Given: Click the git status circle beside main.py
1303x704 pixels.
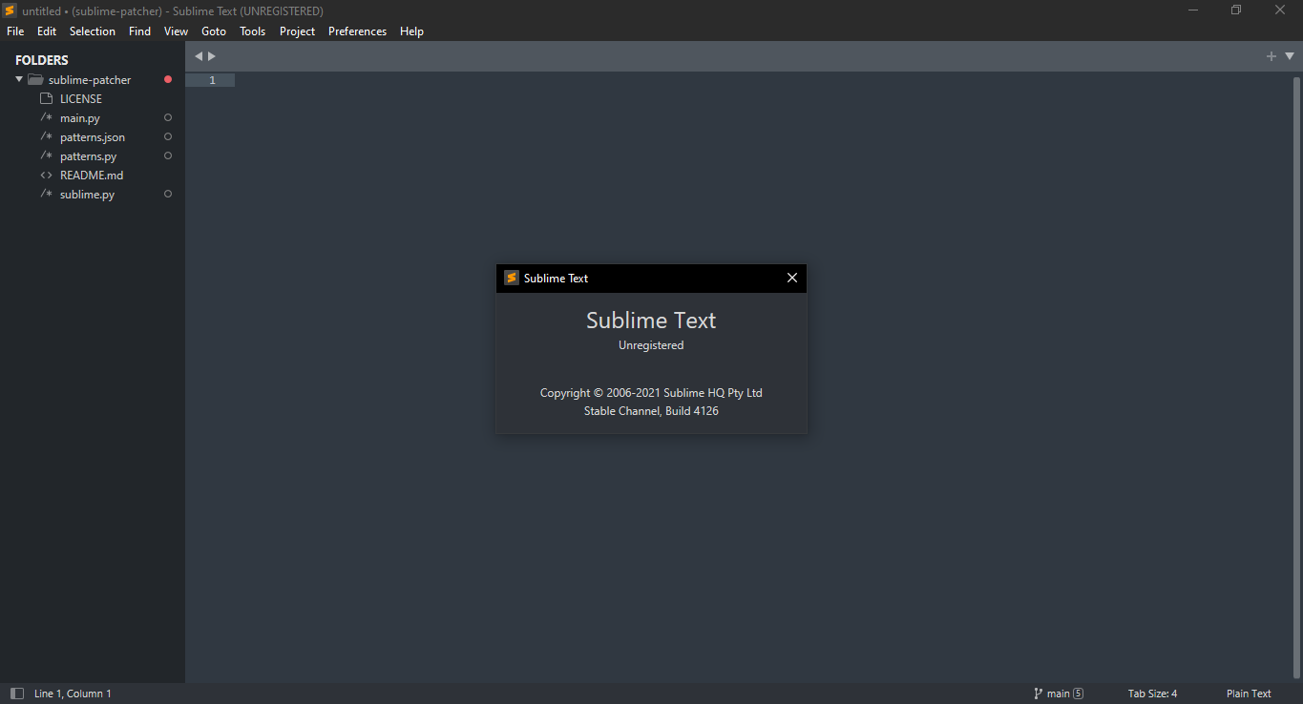Looking at the screenshot, I should click(x=168, y=117).
